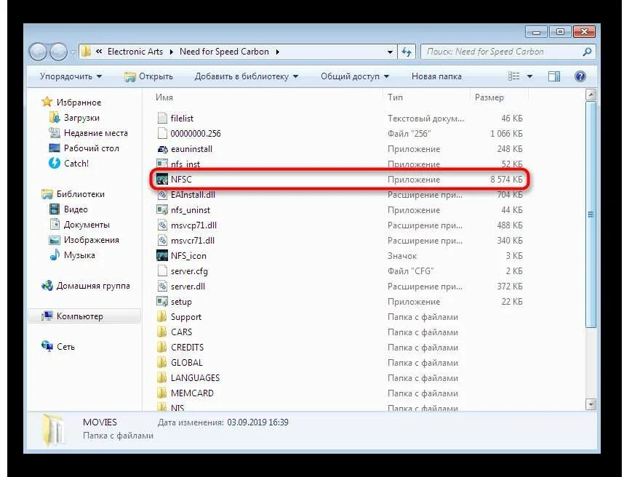Sort files by the Размер column header

[x=489, y=97]
